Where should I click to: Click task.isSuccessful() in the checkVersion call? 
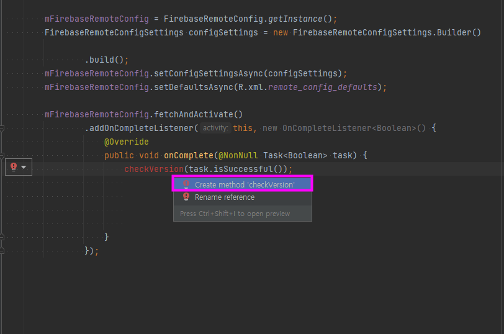[x=235, y=169]
